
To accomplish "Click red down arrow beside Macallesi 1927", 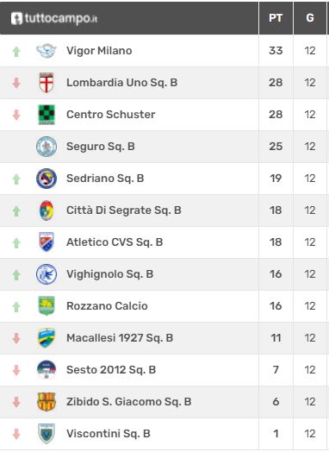I will 16,338.
